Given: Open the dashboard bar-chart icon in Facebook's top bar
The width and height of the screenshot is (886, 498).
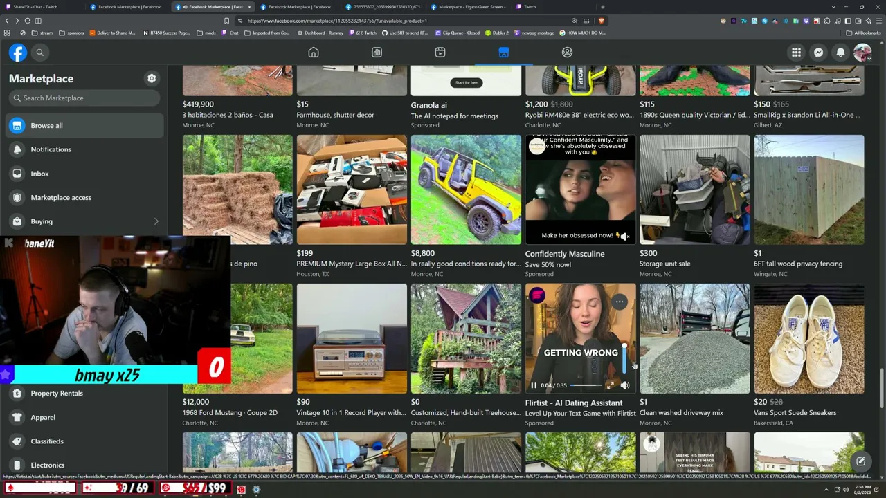Looking at the screenshot, I should point(377,53).
